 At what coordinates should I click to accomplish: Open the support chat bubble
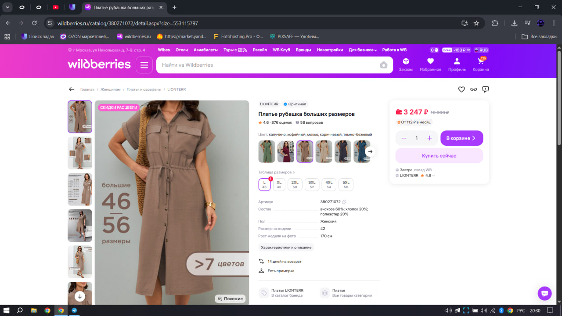click(544, 294)
